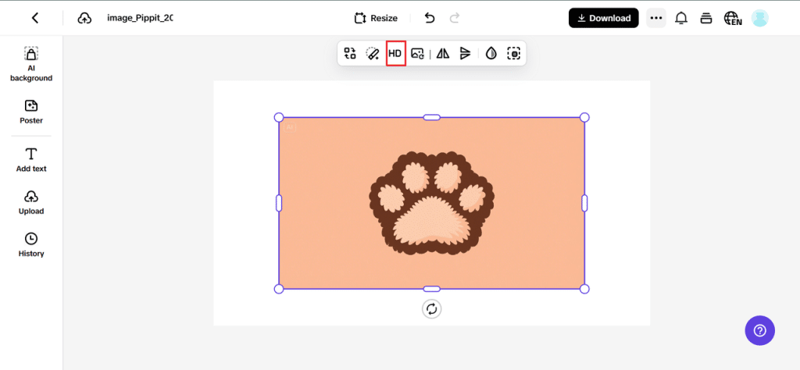
Task: Open the user profile avatar menu
Action: click(x=759, y=18)
